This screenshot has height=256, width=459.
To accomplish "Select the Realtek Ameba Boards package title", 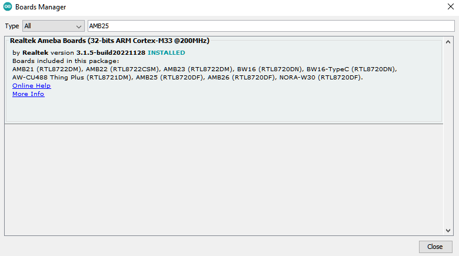I will (x=109, y=41).
